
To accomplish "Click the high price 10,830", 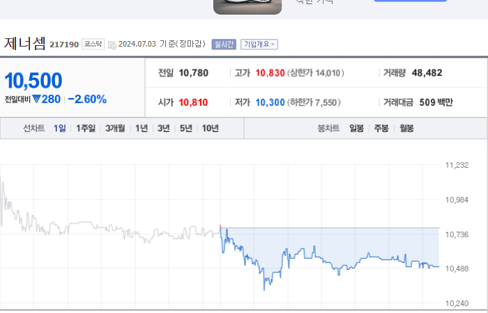I will coord(270,73).
